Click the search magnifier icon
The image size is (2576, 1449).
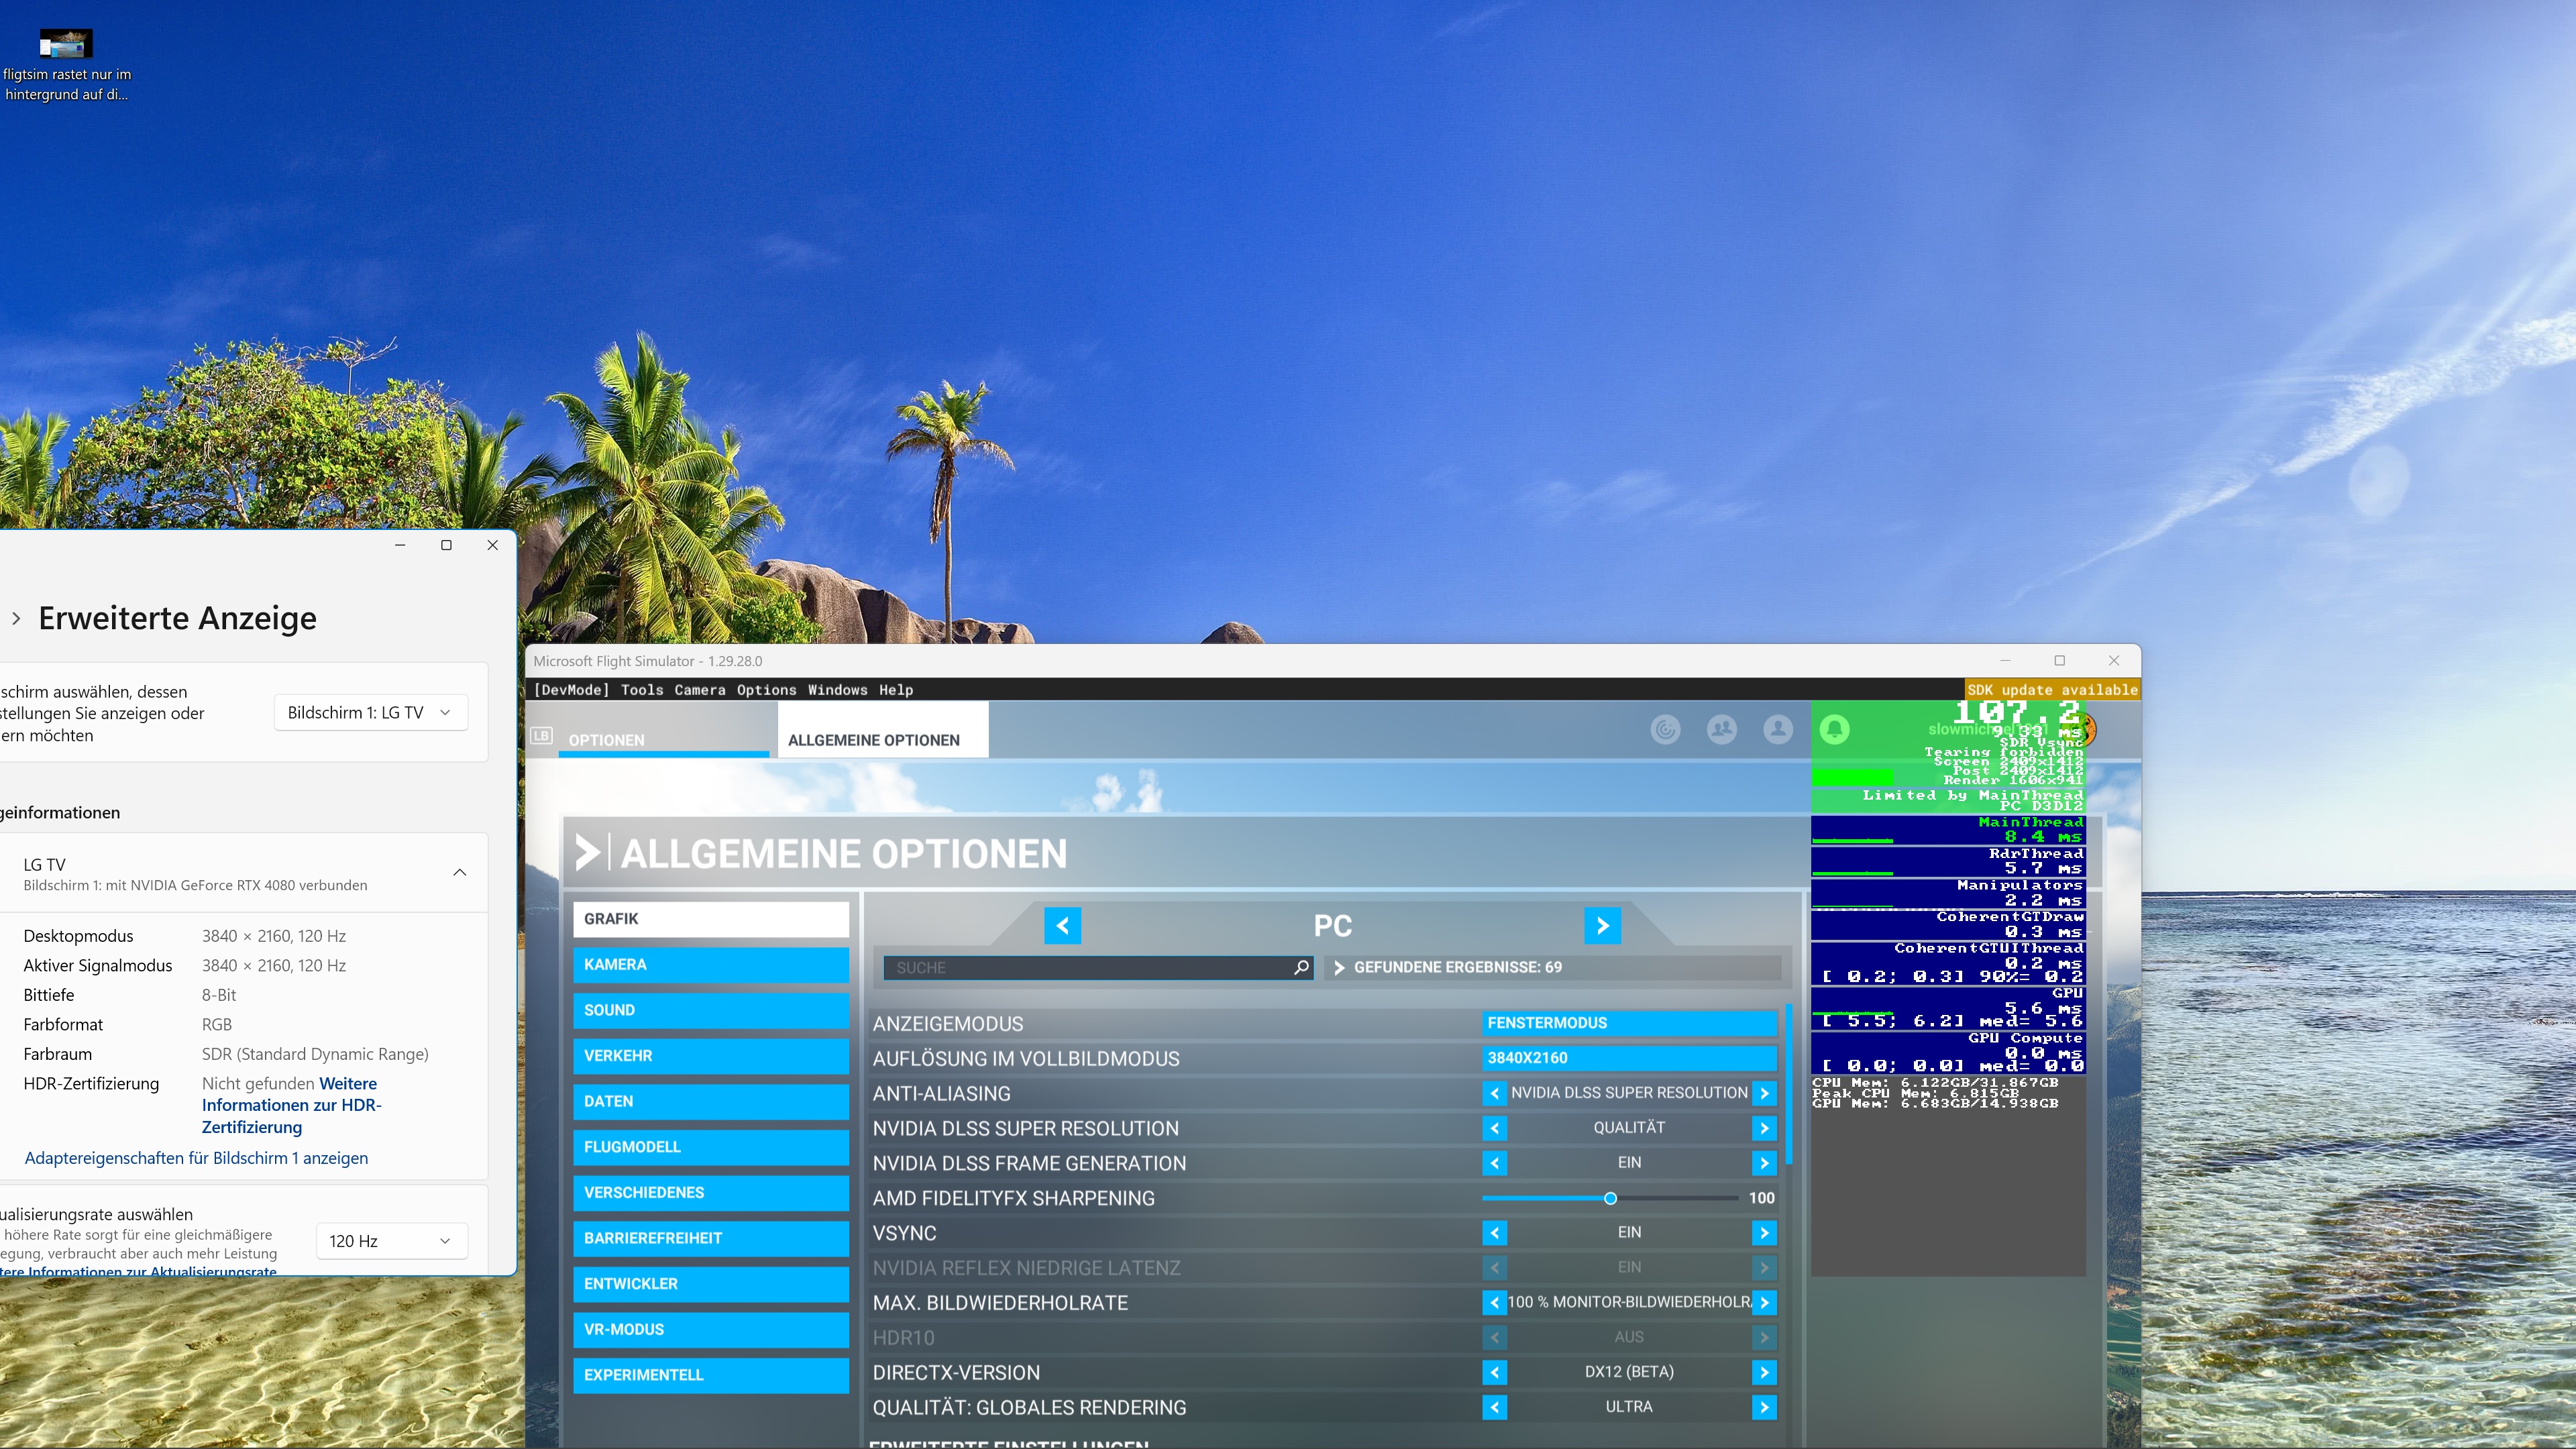click(1300, 967)
